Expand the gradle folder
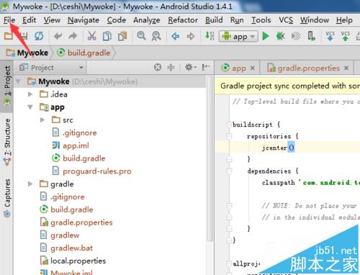 coord(30,184)
